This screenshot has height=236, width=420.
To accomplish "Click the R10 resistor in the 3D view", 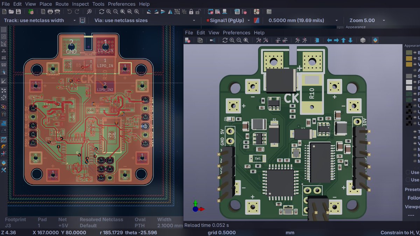I will coord(312,93).
